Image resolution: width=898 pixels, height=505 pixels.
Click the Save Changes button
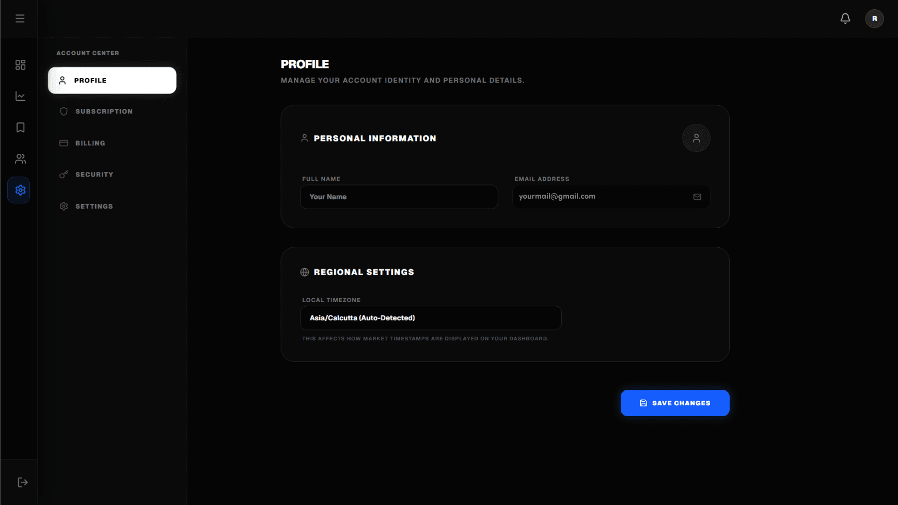(674, 403)
